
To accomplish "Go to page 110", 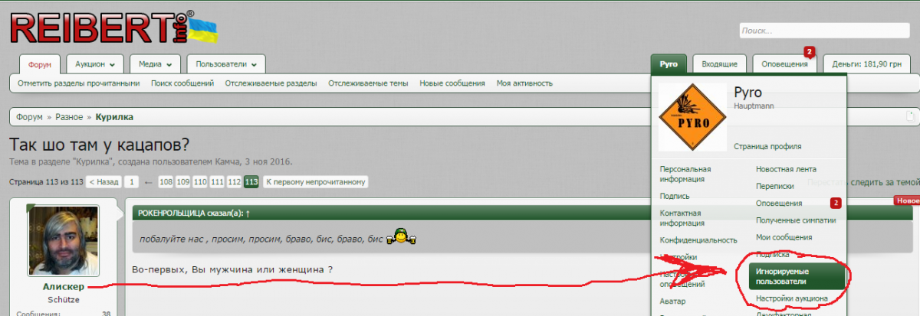I will pyautogui.click(x=200, y=182).
